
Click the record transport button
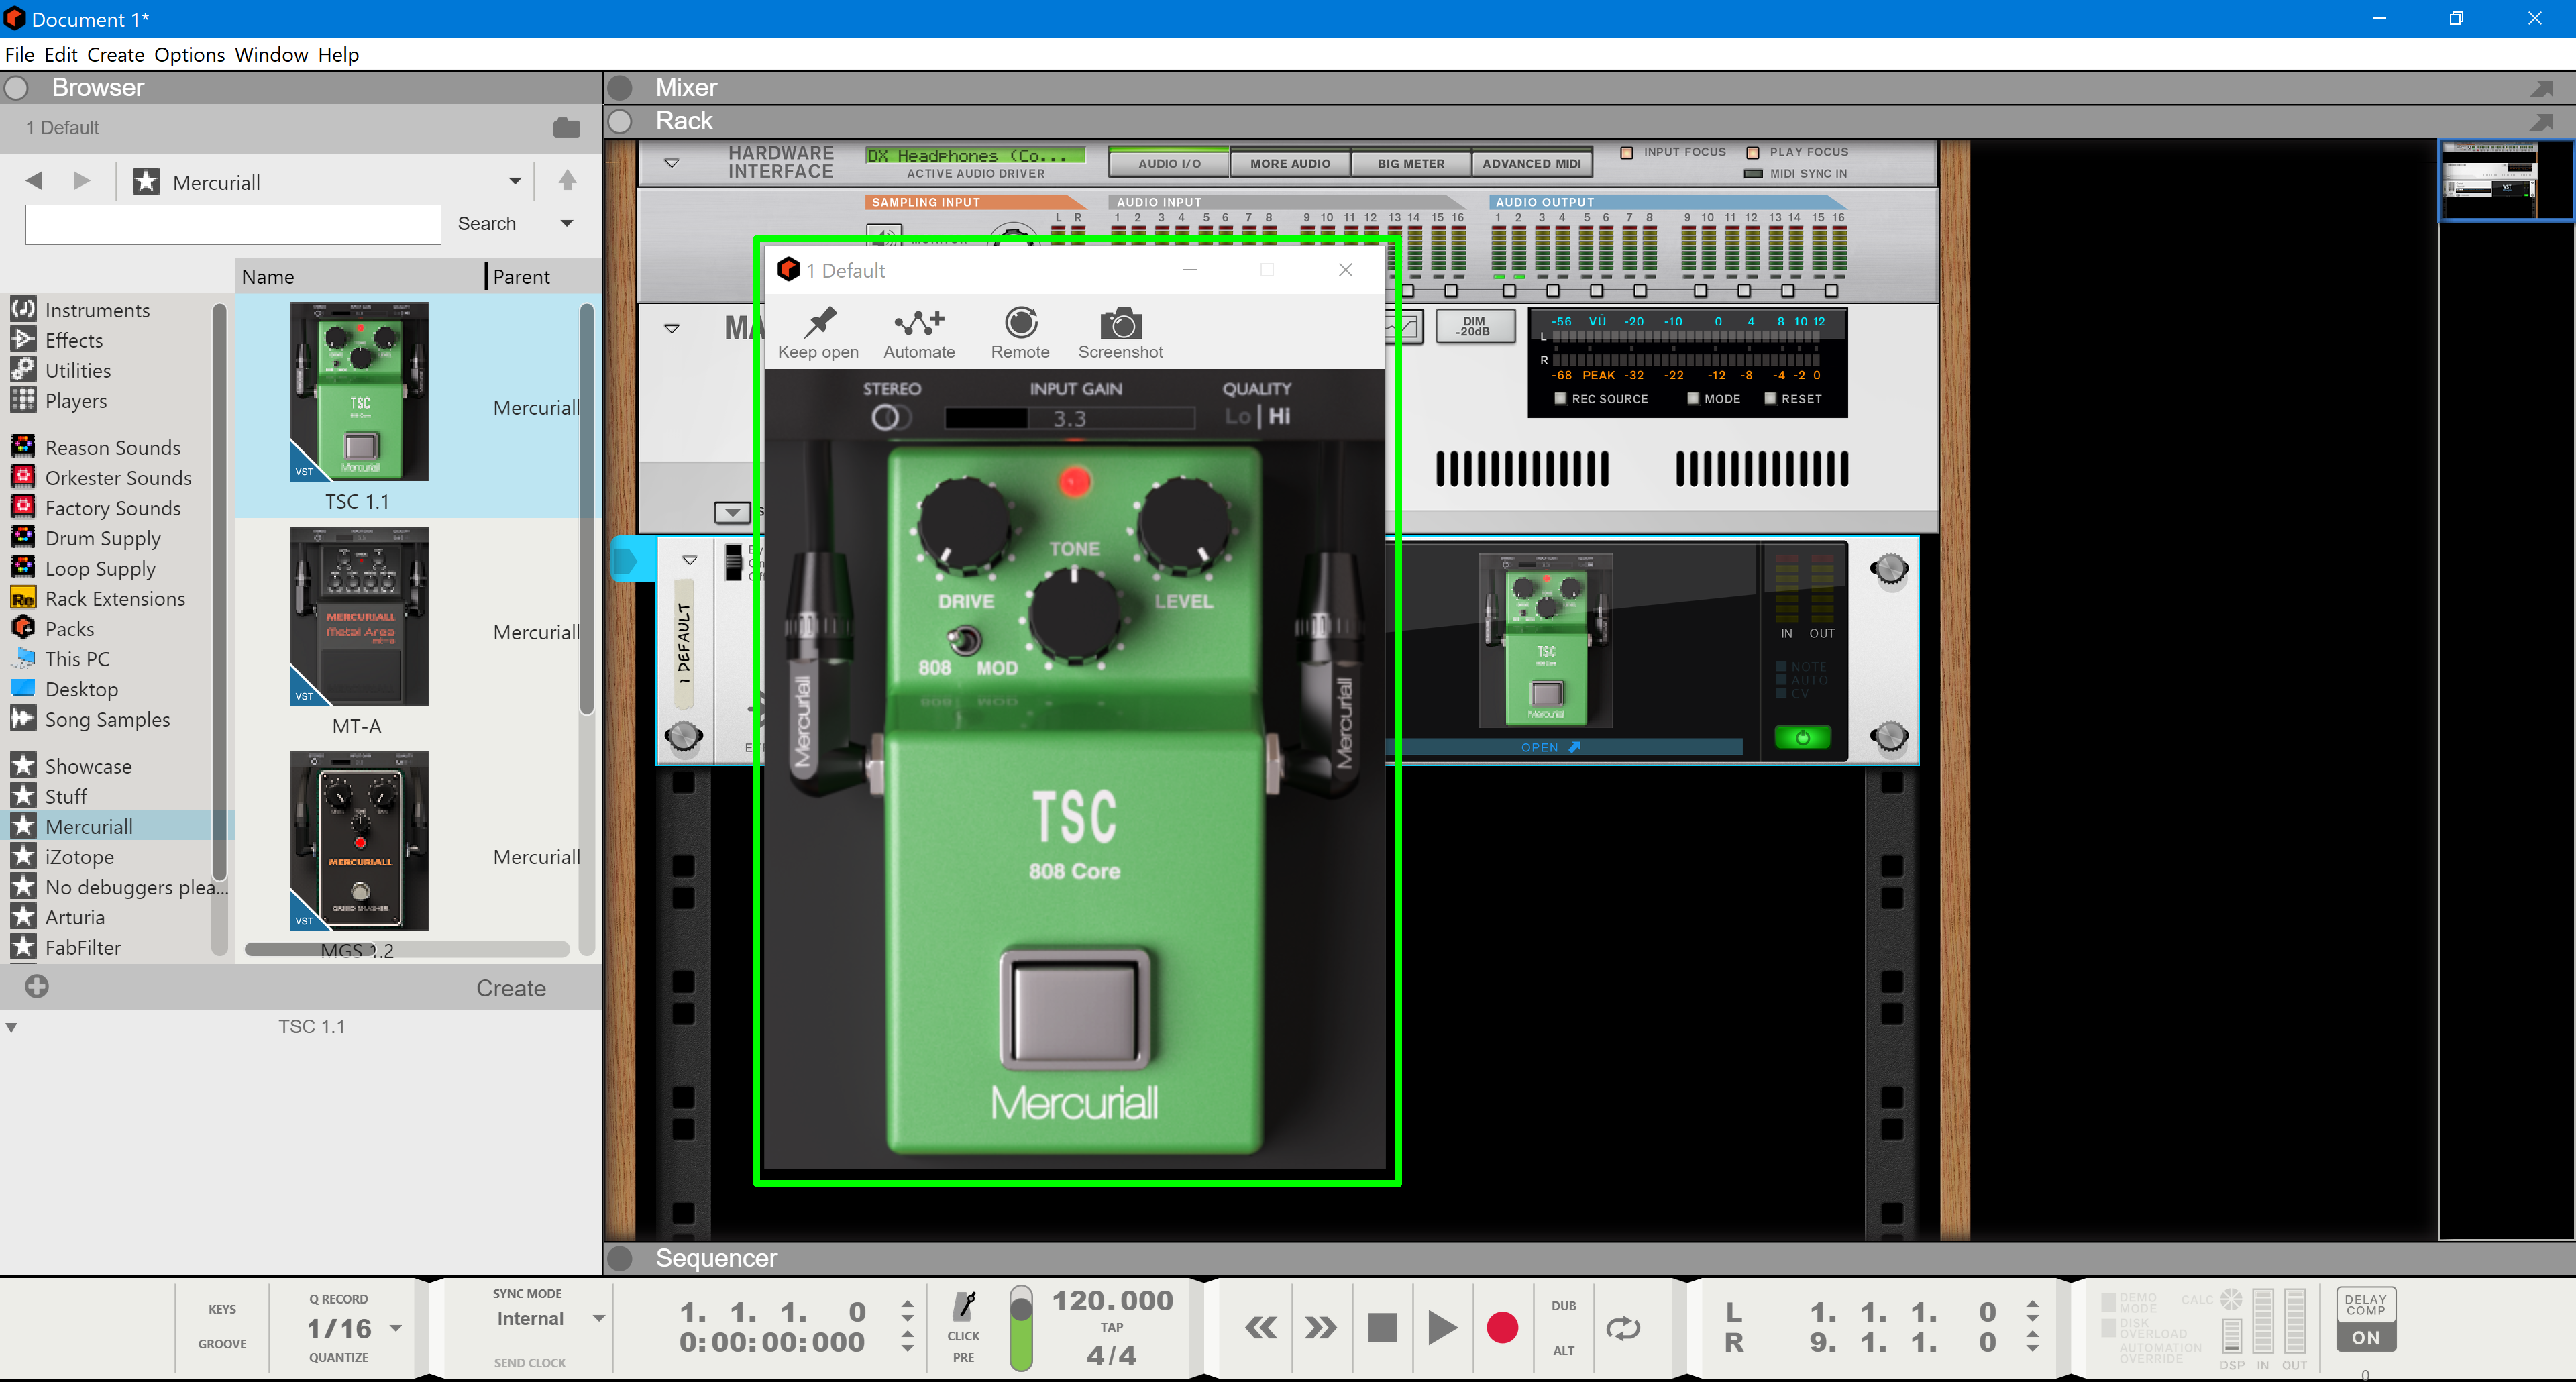click(x=1502, y=1328)
